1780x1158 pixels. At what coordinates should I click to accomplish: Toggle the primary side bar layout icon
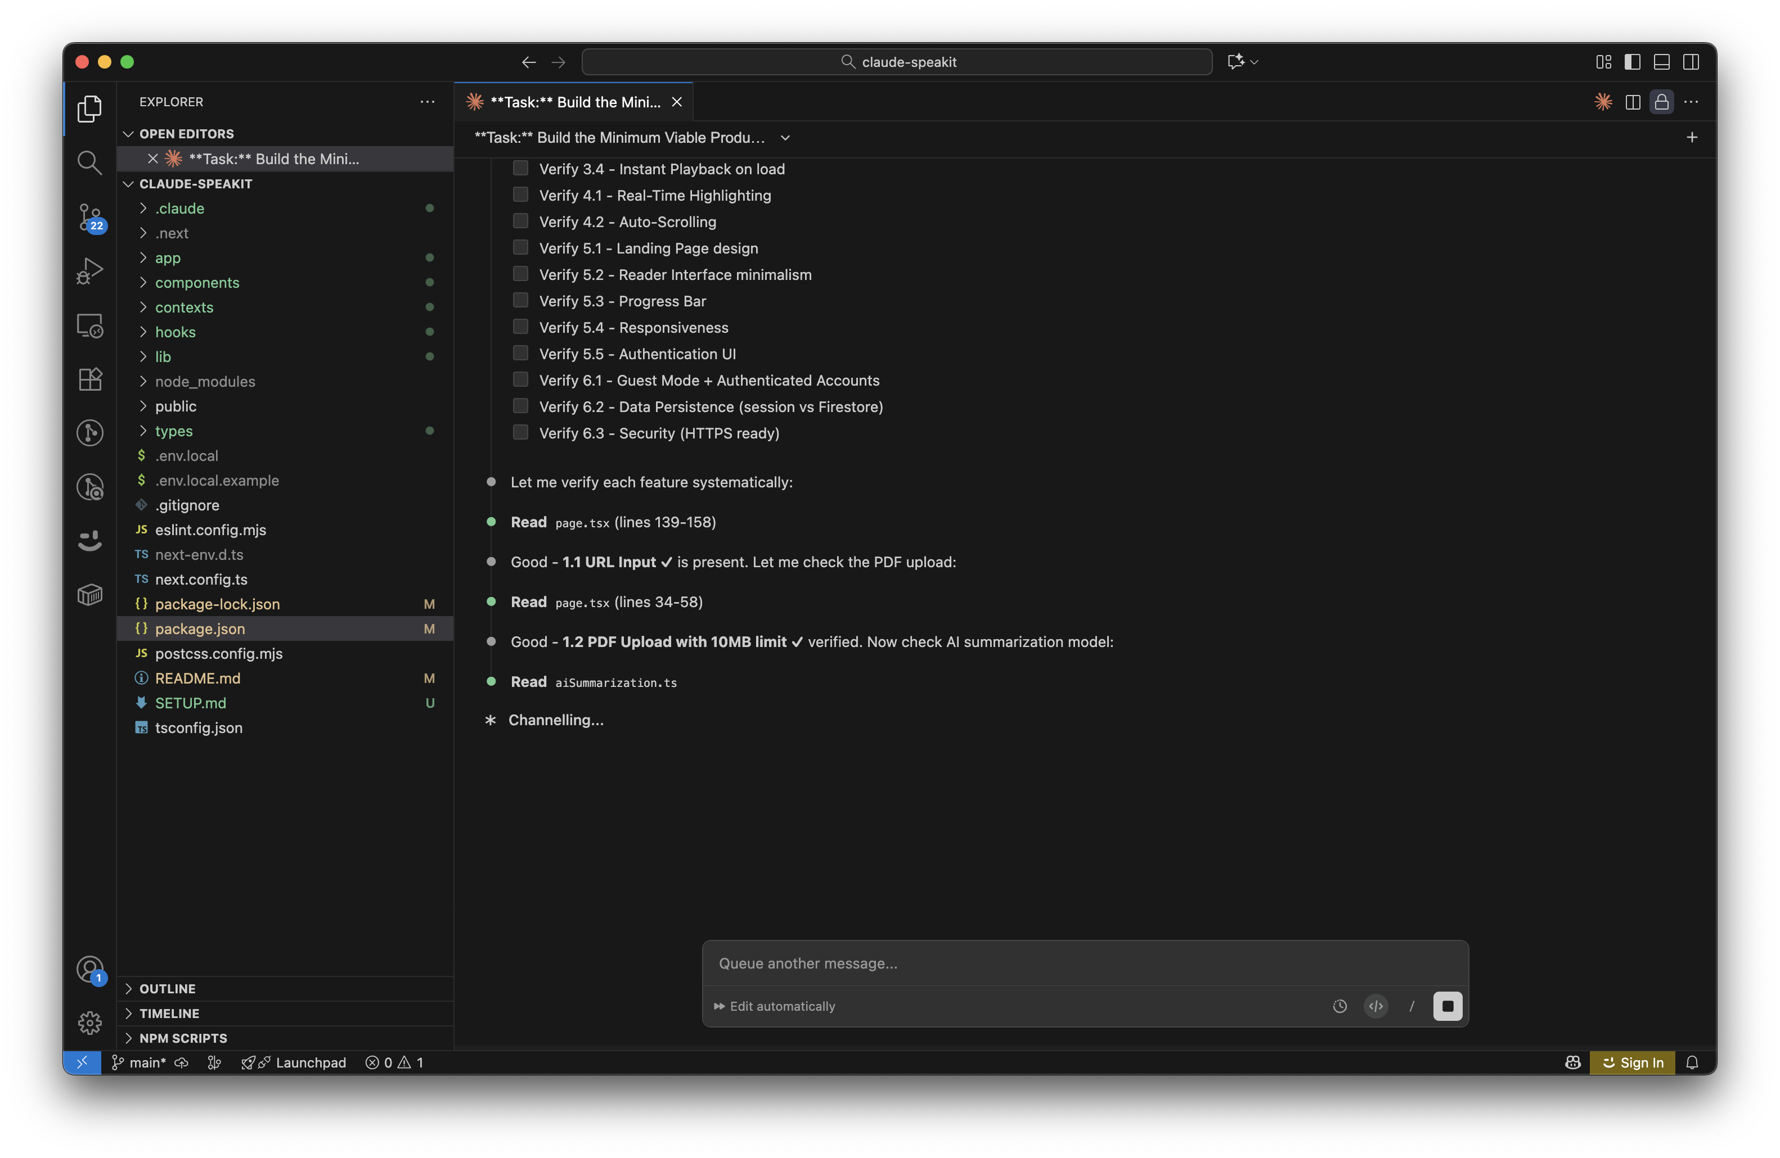click(1632, 62)
